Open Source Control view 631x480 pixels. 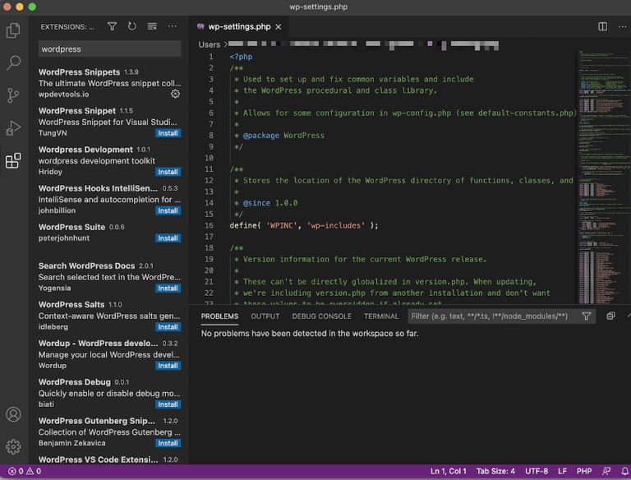(x=13, y=95)
